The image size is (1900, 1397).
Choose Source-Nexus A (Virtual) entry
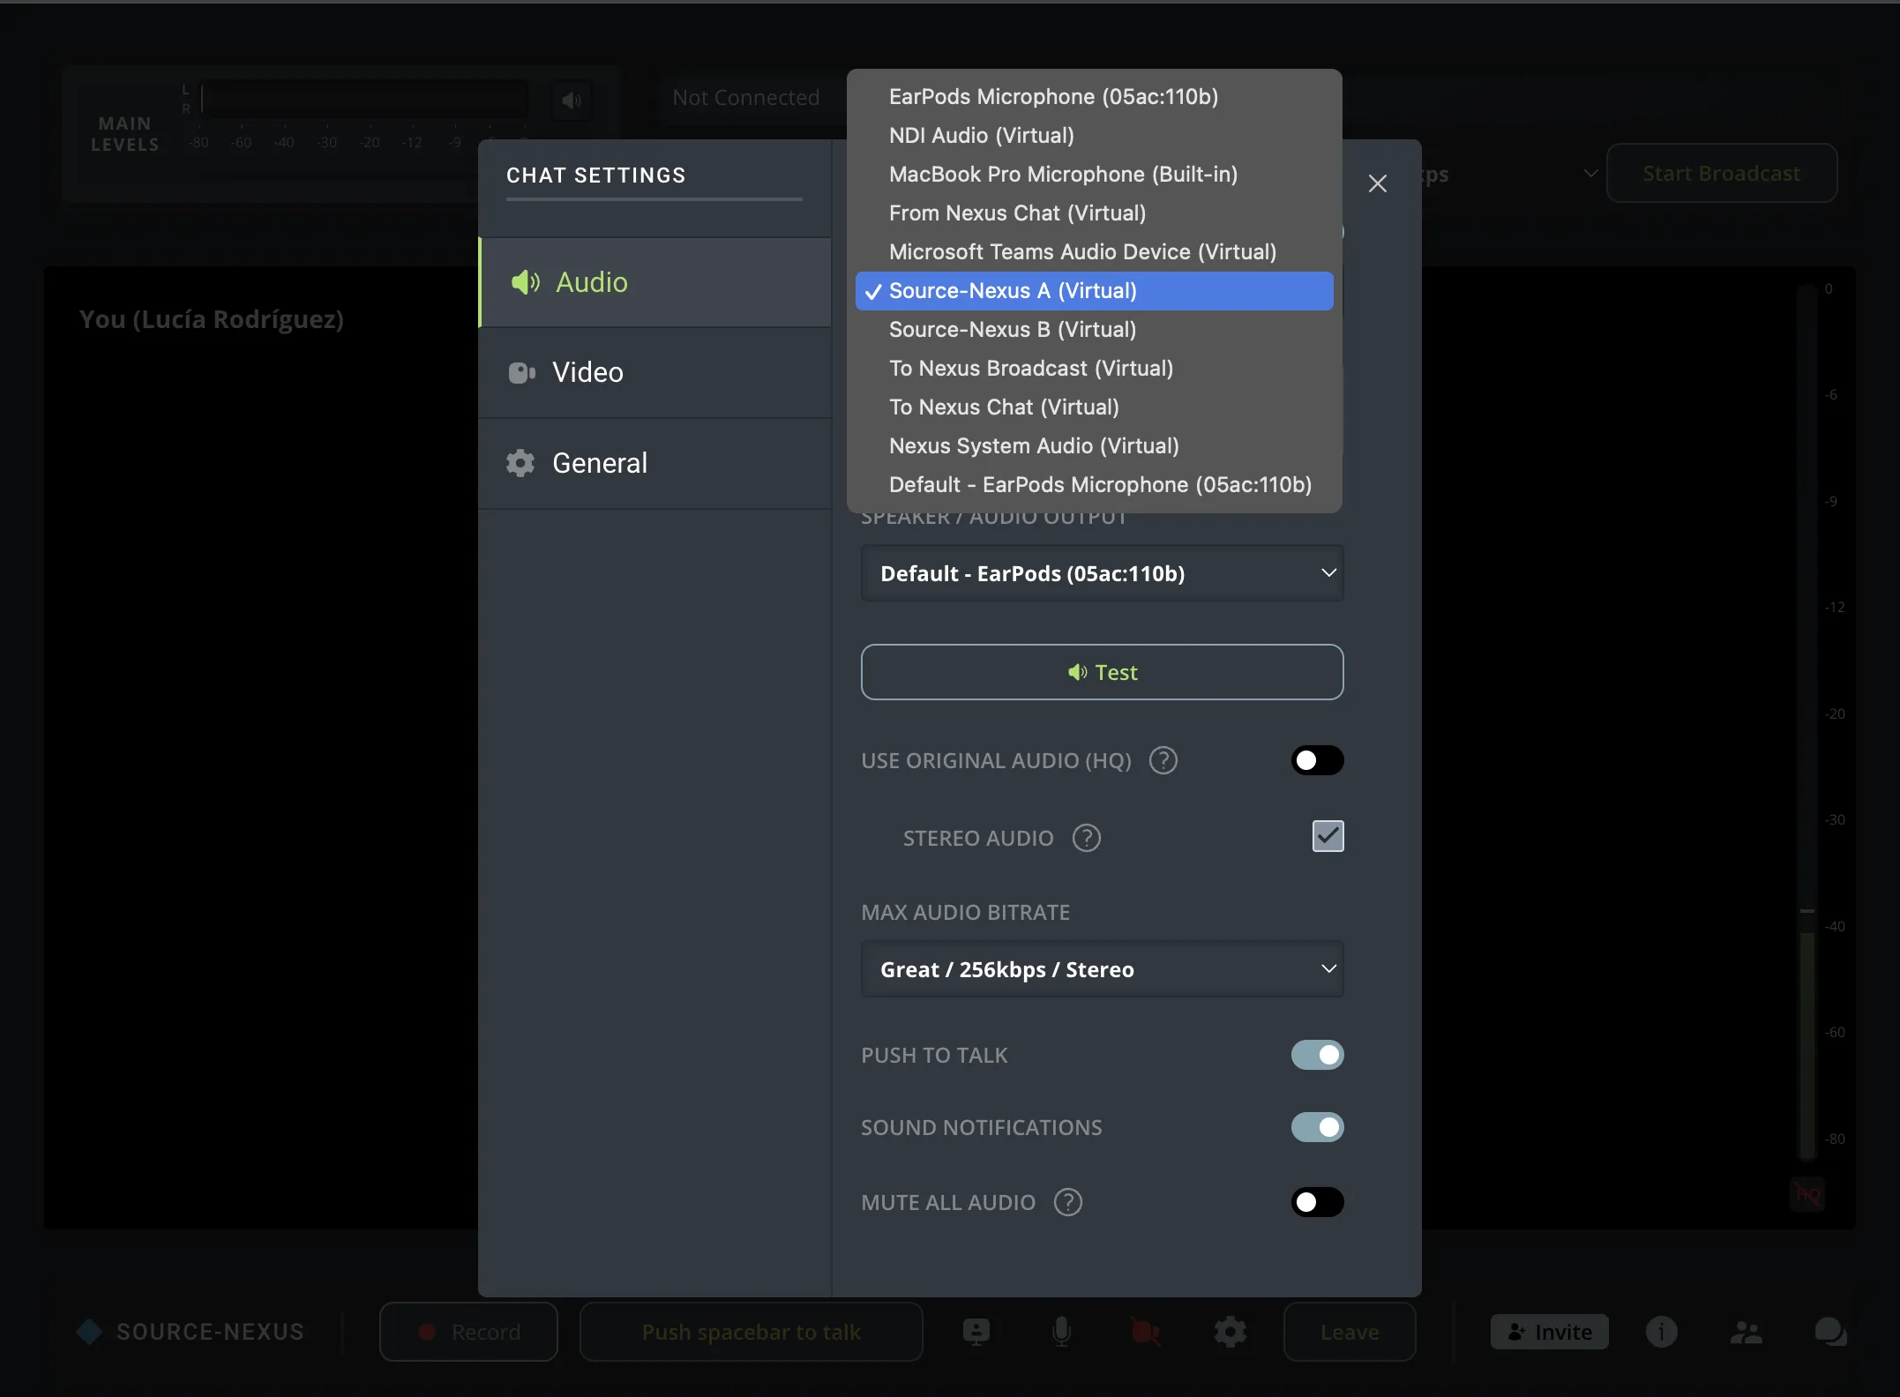pos(1094,290)
